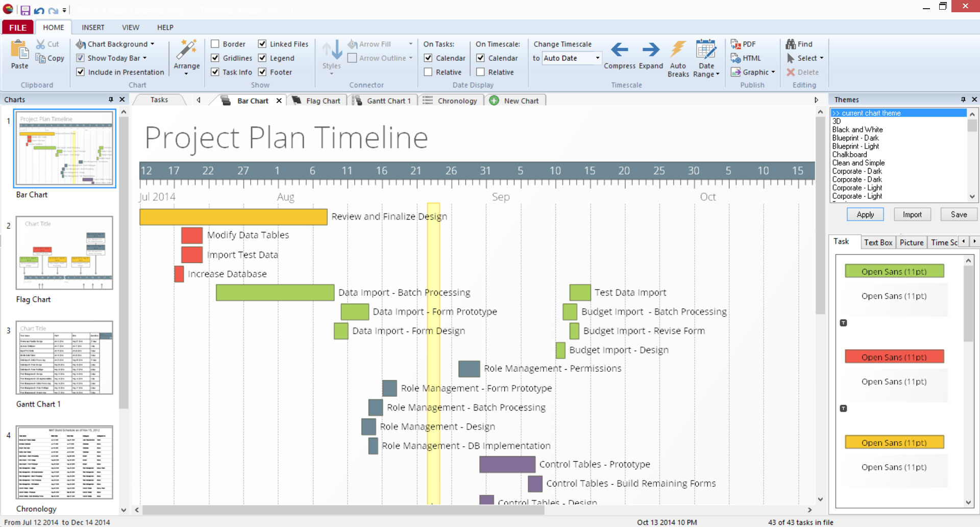Click the Graphic publish icon
Viewport: 980px width, 527px height.
(751, 71)
